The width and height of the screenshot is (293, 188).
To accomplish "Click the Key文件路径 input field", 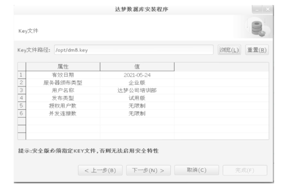I will pos(133,50).
